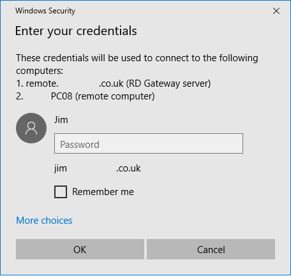Viewport: 291px width, 276px height.
Task: Click the jim .co.uk username text
Action: [98, 168]
